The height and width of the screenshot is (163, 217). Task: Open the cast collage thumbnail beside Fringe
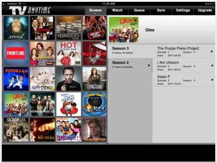point(42,28)
